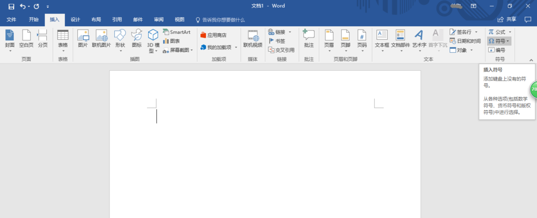This screenshot has height=218, width=537.
Task: Click the 图片 (Pictures) icon
Action: [x=83, y=39]
